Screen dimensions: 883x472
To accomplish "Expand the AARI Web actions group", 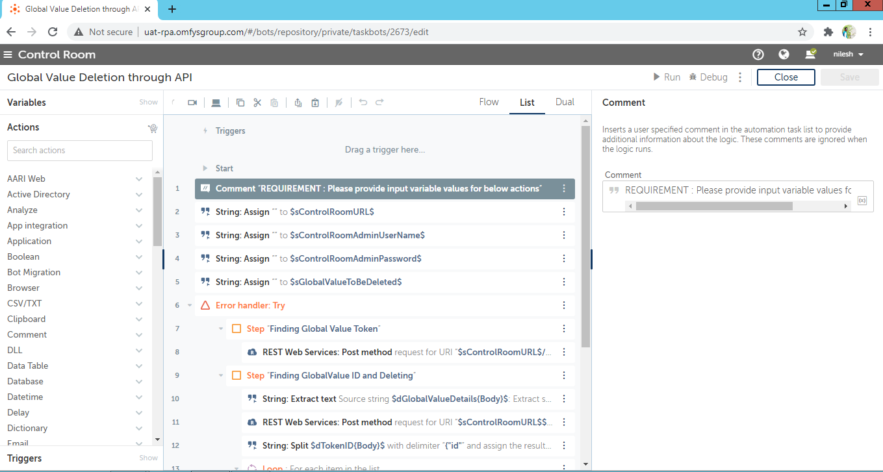I will [x=138, y=179].
